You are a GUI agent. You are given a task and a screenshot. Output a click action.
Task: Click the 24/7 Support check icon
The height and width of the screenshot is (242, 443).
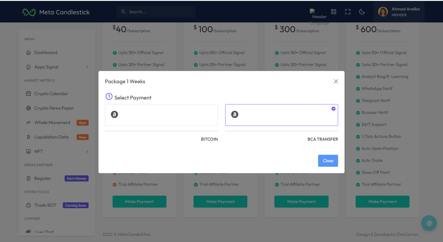(x=358, y=125)
